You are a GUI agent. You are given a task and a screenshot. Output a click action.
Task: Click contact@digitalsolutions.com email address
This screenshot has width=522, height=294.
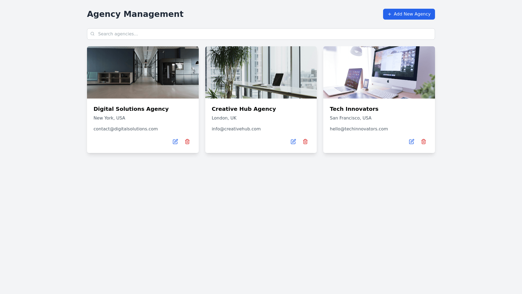pos(126,129)
